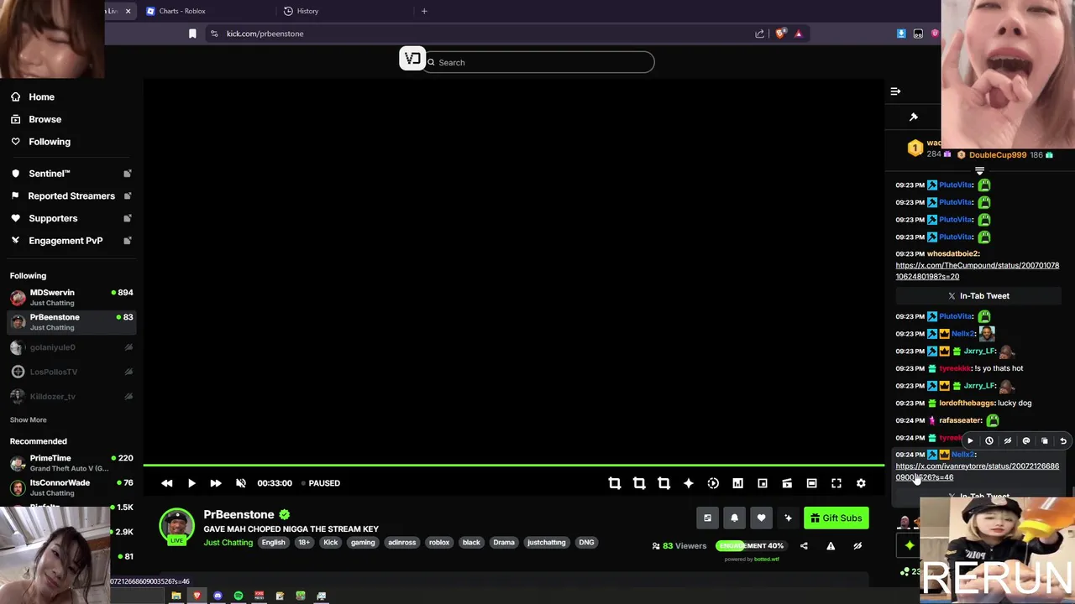1075x604 pixels.
Task: Click lordofthebaggs username in chat
Action: (x=967, y=404)
